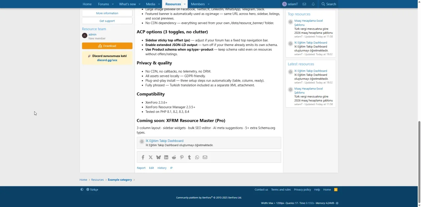Report this resource

141,168
